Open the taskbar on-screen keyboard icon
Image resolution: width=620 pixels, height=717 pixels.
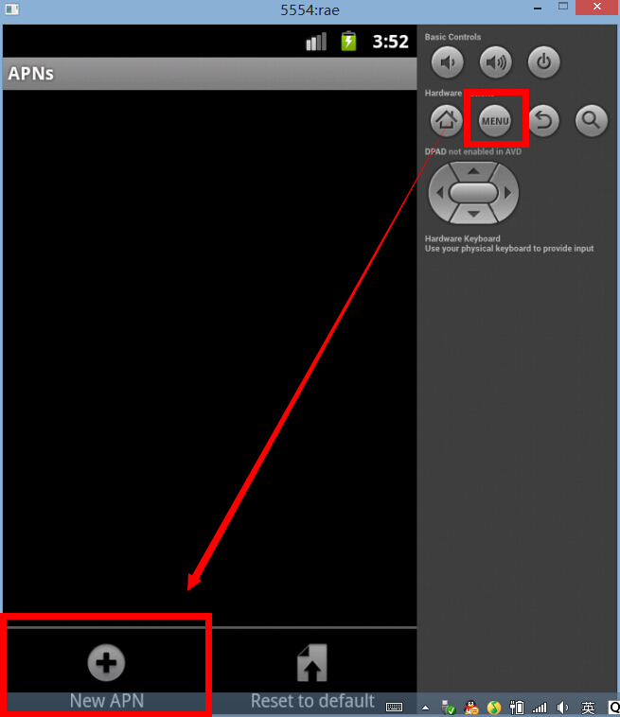pos(394,708)
